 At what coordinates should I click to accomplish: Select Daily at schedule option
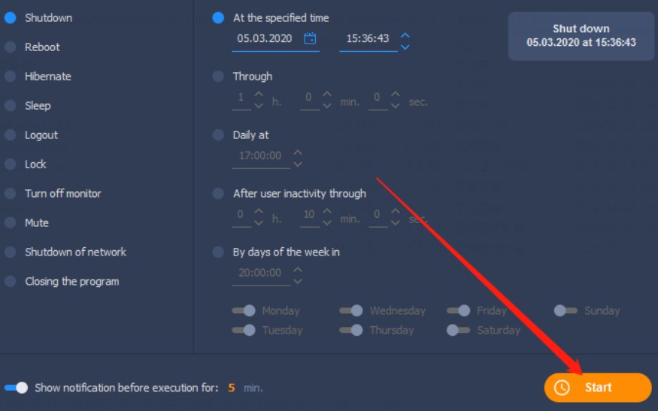[x=218, y=134]
